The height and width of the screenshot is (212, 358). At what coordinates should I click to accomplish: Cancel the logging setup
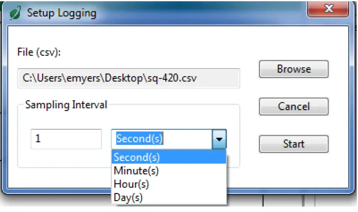pos(293,106)
